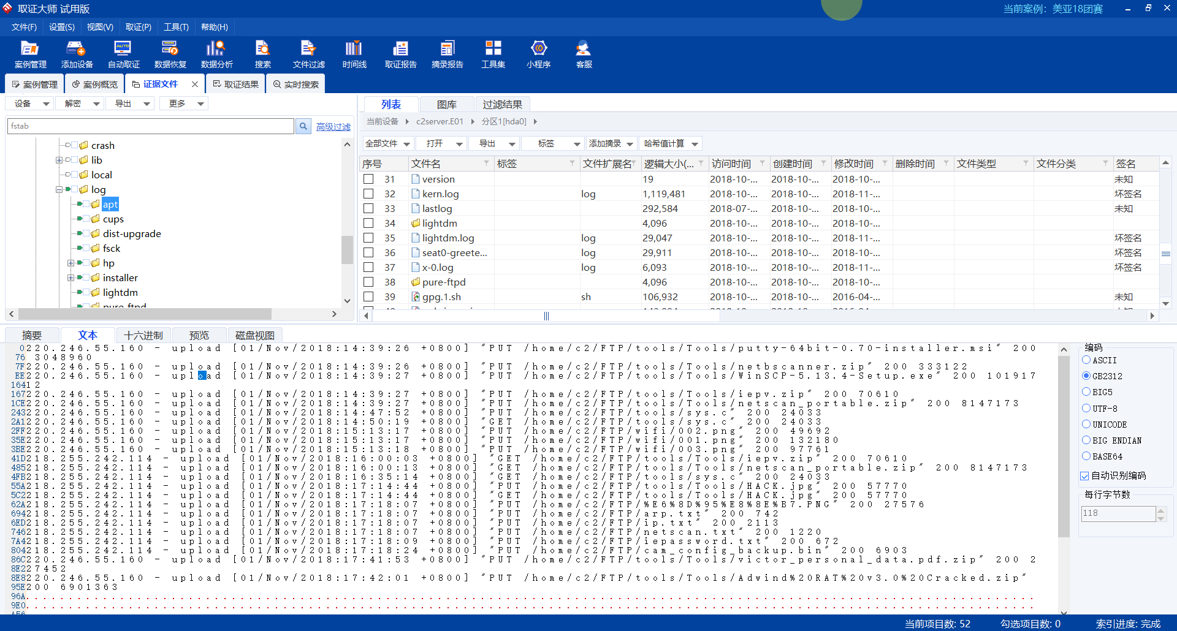
Task: Toggle the 自动识别编码 checkbox
Action: [x=1084, y=476]
